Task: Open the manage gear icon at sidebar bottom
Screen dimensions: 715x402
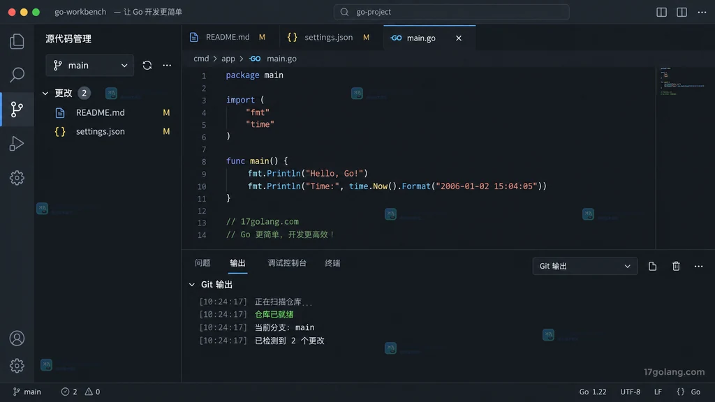Action: click(x=17, y=366)
